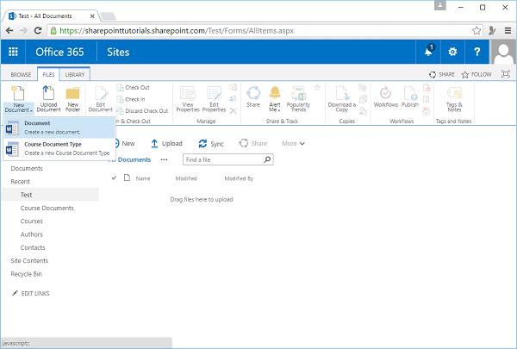Click into the Find a file search box
The height and width of the screenshot is (349, 517).
223,159
